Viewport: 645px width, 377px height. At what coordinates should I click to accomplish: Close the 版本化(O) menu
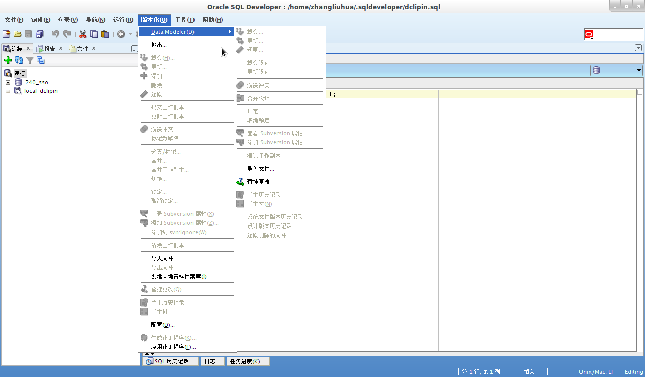154,20
